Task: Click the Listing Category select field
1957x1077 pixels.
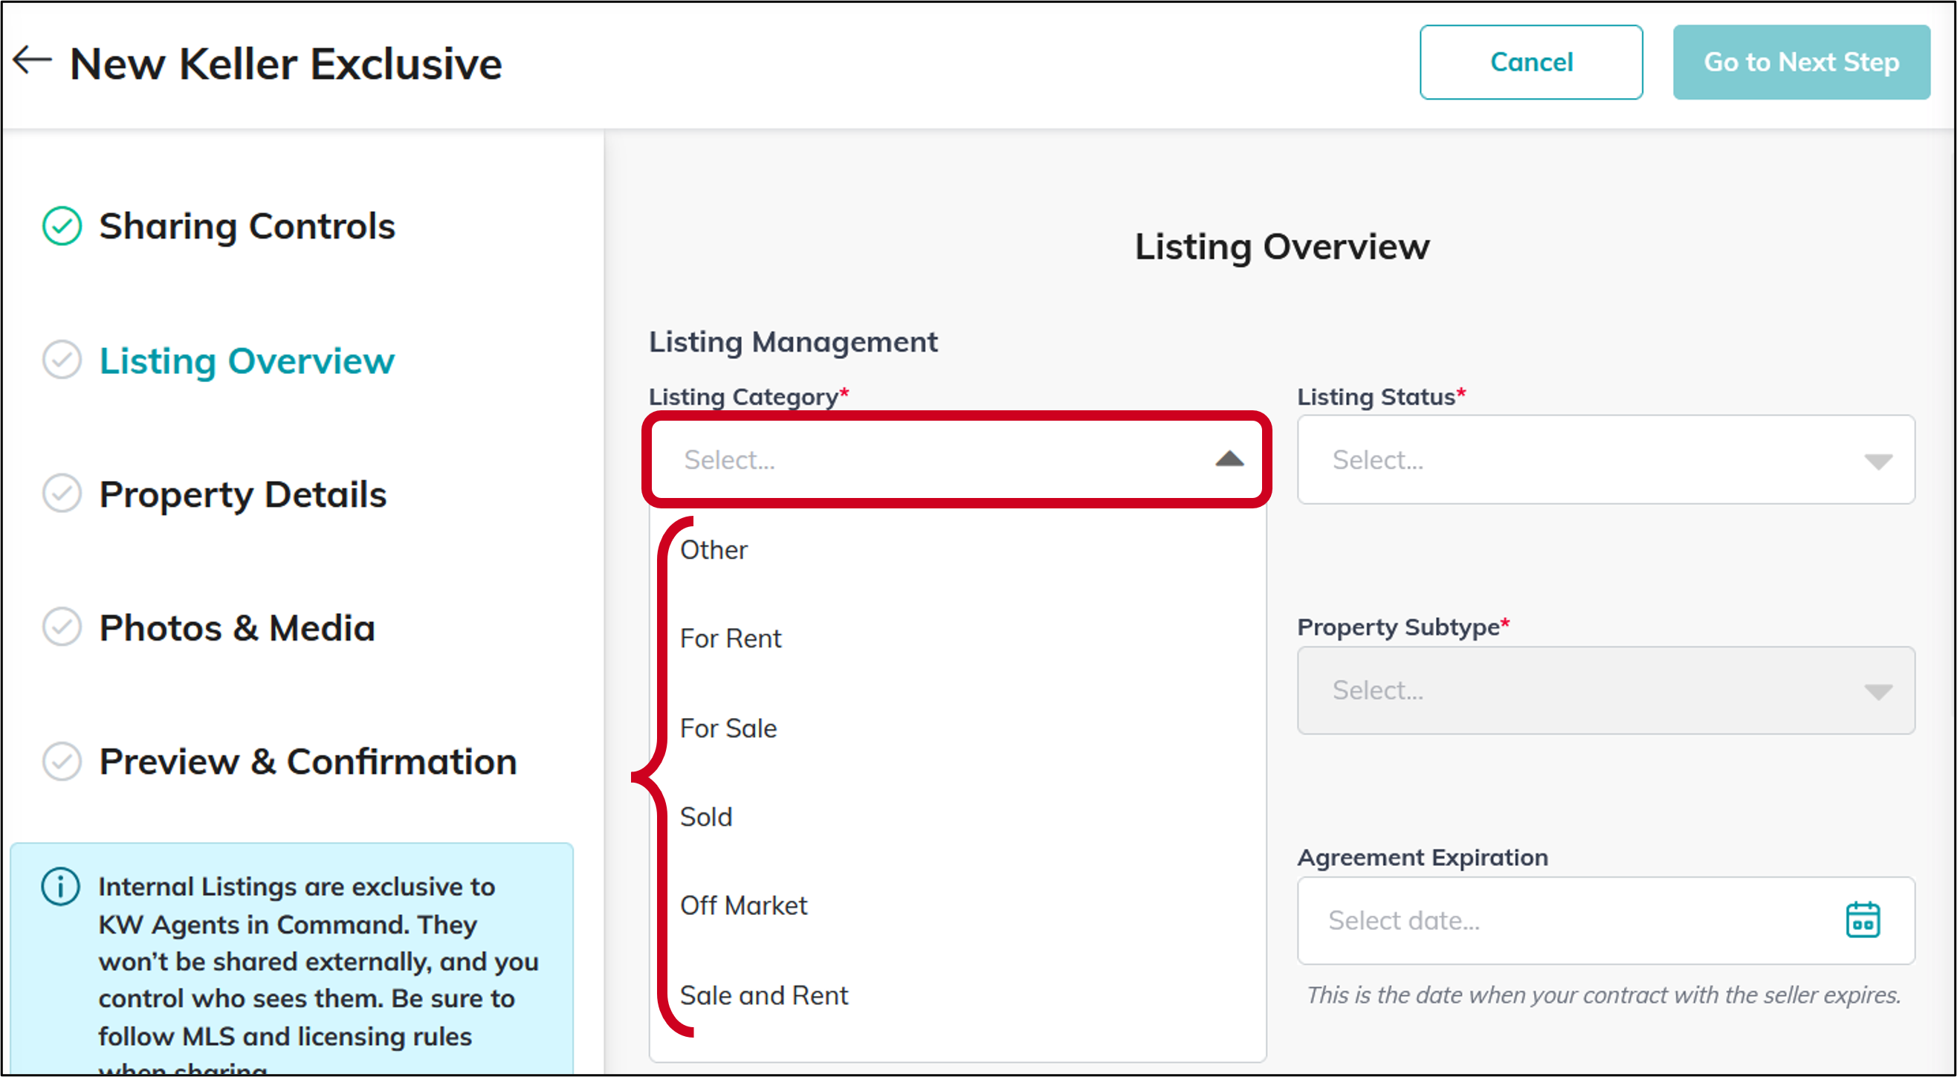Action: [x=957, y=459]
